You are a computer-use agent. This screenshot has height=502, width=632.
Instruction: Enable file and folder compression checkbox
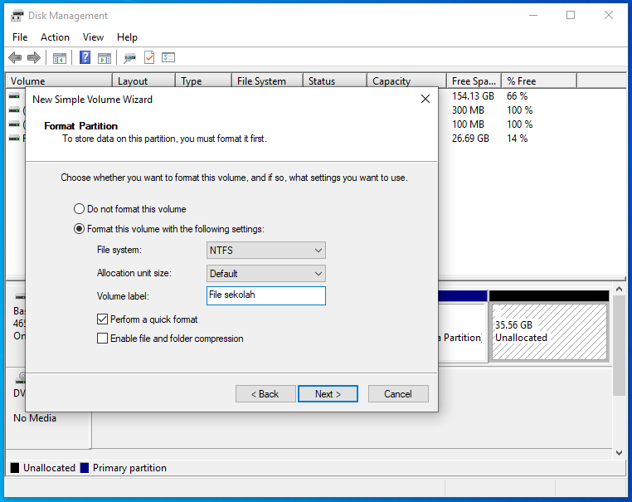[x=103, y=339]
